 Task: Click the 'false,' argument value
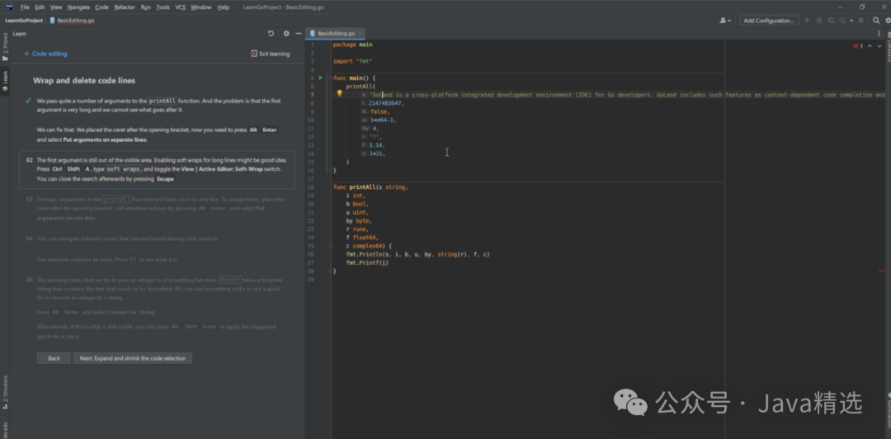(x=380, y=111)
